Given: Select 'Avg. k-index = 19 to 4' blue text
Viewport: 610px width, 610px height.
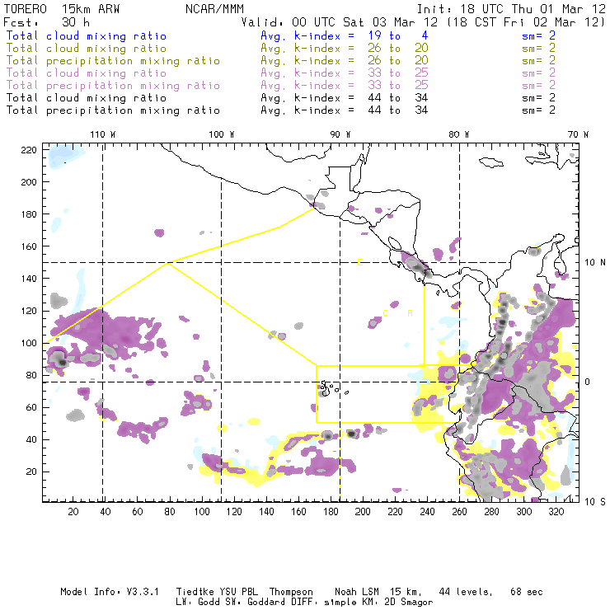Looking at the screenshot, I should tap(345, 35).
